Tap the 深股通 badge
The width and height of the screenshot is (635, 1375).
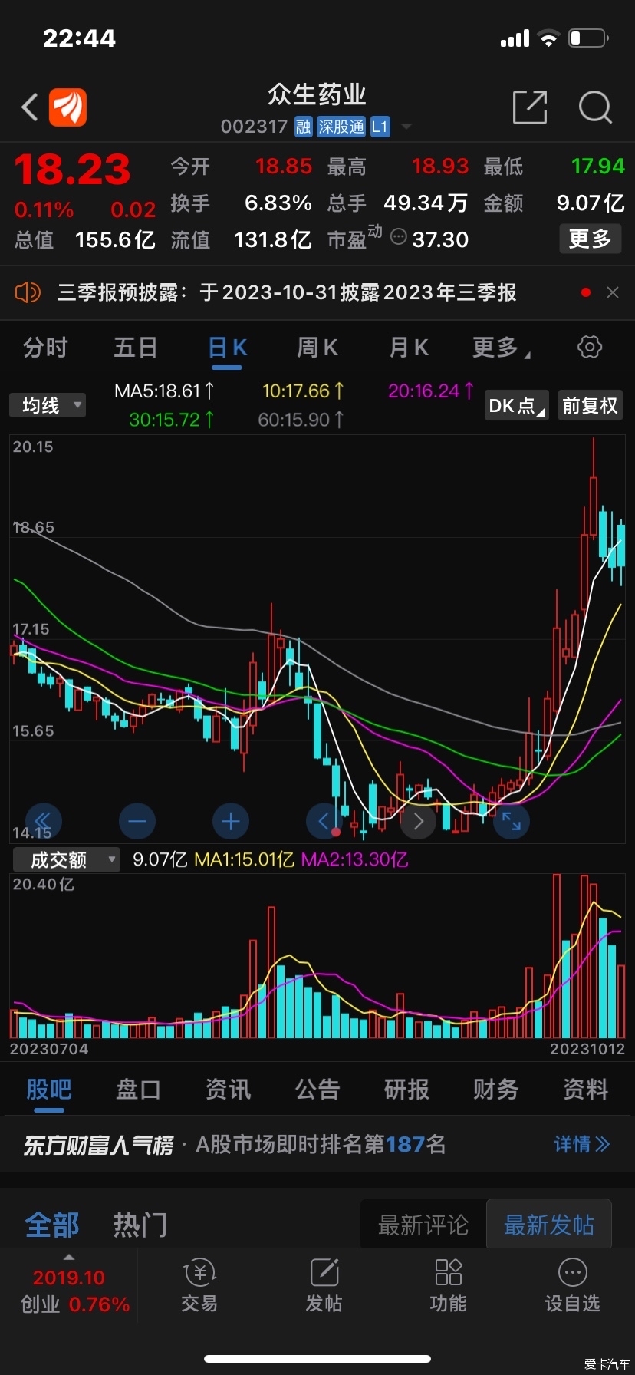point(341,127)
